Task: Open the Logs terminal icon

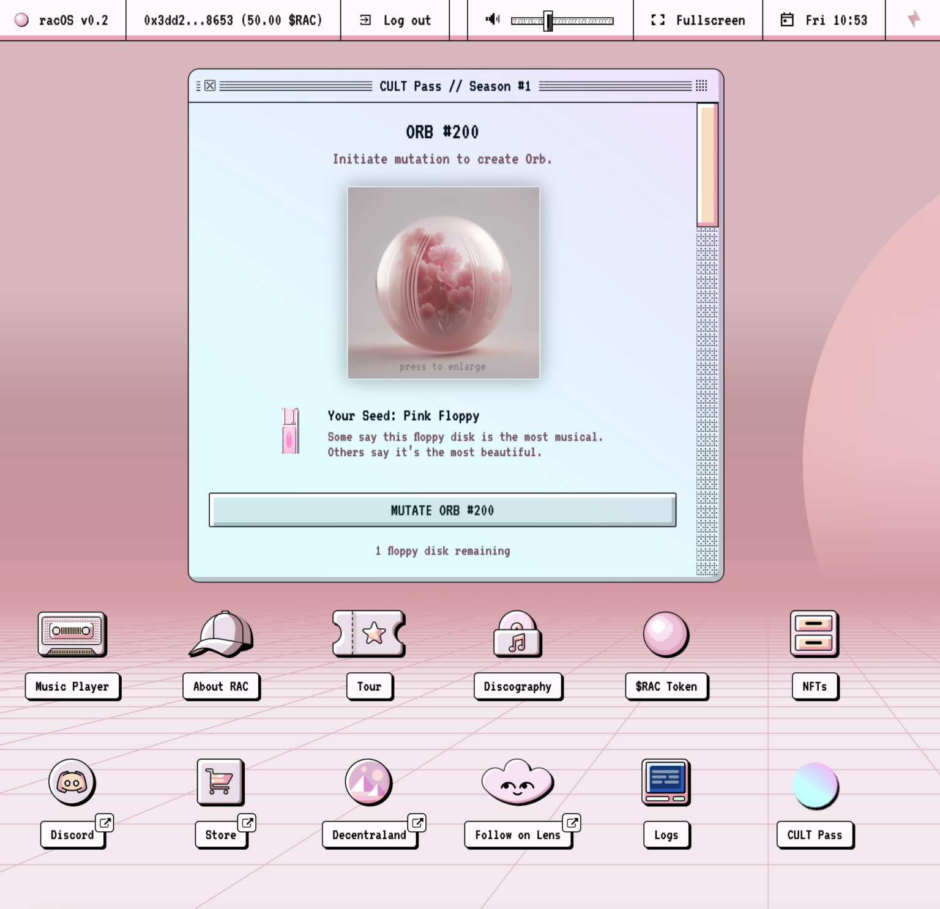Action: pos(666,782)
